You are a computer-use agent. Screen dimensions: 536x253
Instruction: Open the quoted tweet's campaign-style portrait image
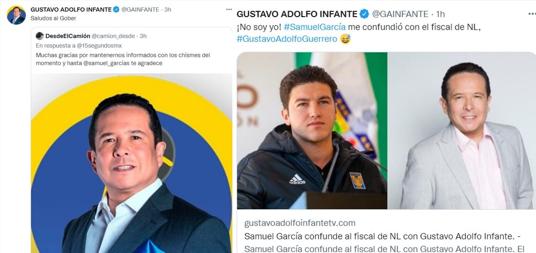tap(132, 163)
